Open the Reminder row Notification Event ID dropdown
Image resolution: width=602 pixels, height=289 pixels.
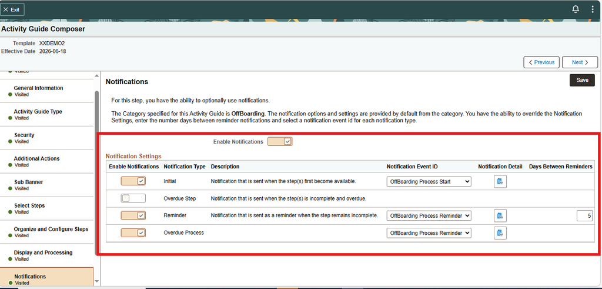pos(429,215)
